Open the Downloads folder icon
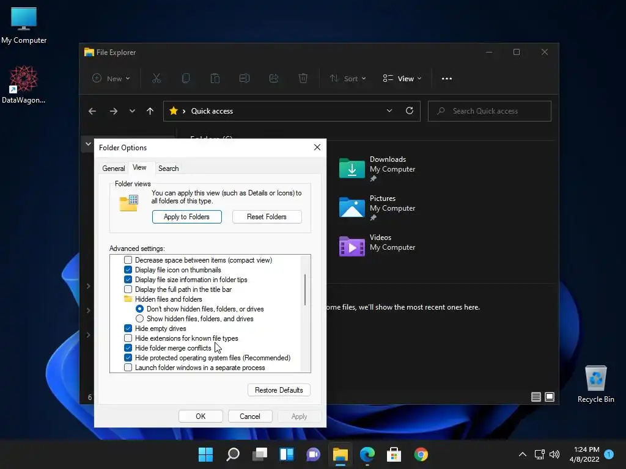This screenshot has width=626, height=469. (x=352, y=168)
